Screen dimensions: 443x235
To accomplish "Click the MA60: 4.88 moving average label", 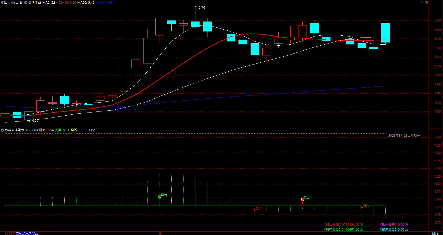I will pos(104,3).
